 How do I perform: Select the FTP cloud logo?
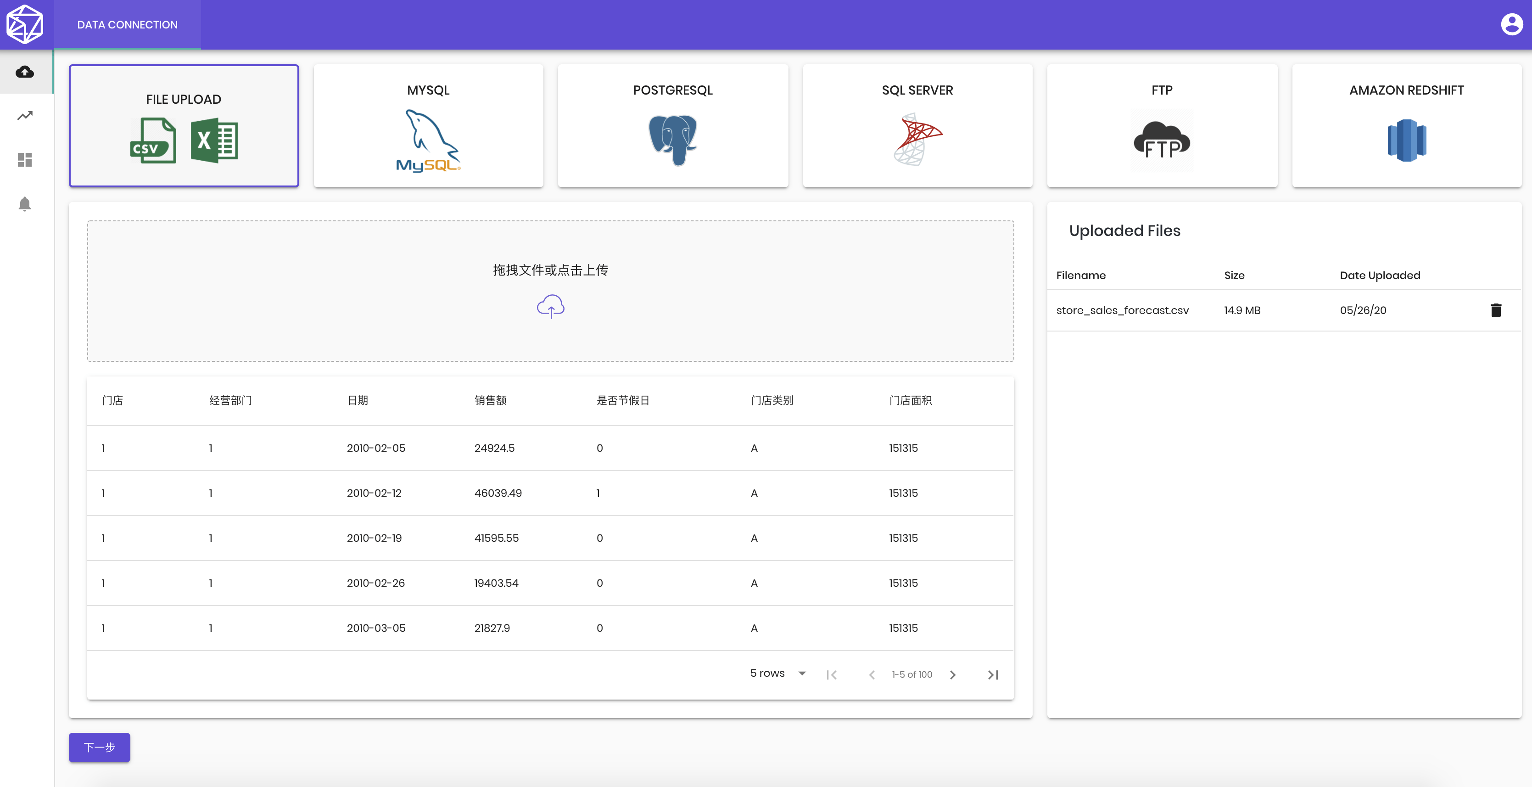point(1162,141)
